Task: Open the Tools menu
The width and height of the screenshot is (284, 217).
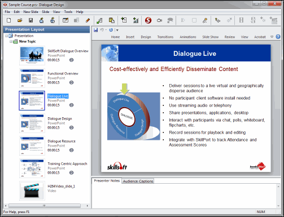Action: pyautogui.click(x=68, y=12)
